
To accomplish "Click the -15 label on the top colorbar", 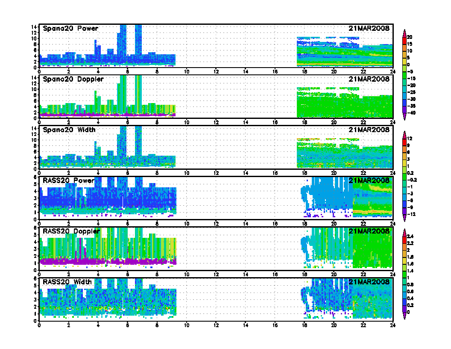I will [x=411, y=78].
